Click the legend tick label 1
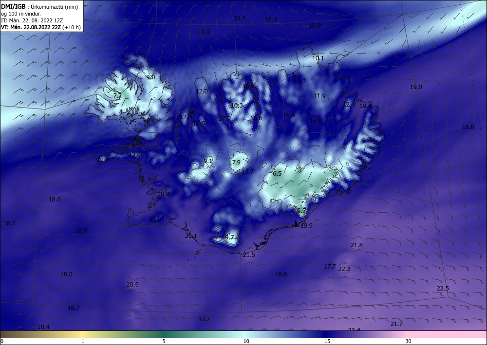 [x=83, y=341]
